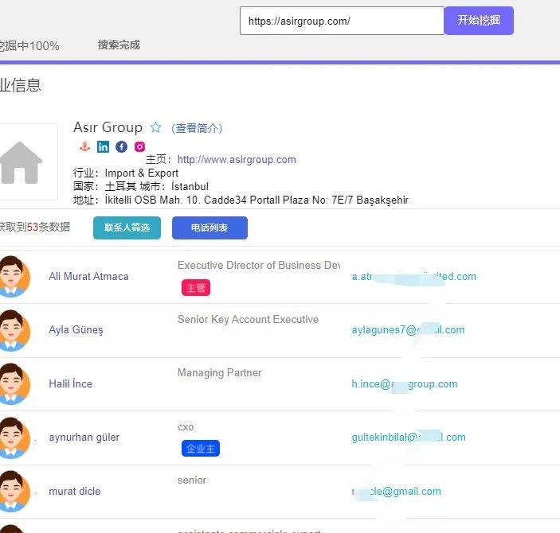Image resolution: width=560 pixels, height=533 pixels.
Task: Click the blue 企业主 tag badge
Action: 201,449
